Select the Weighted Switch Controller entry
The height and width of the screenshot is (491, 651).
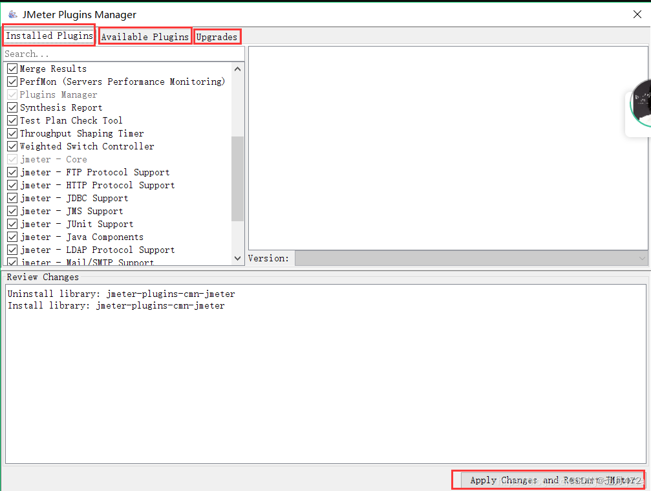(87, 146)
